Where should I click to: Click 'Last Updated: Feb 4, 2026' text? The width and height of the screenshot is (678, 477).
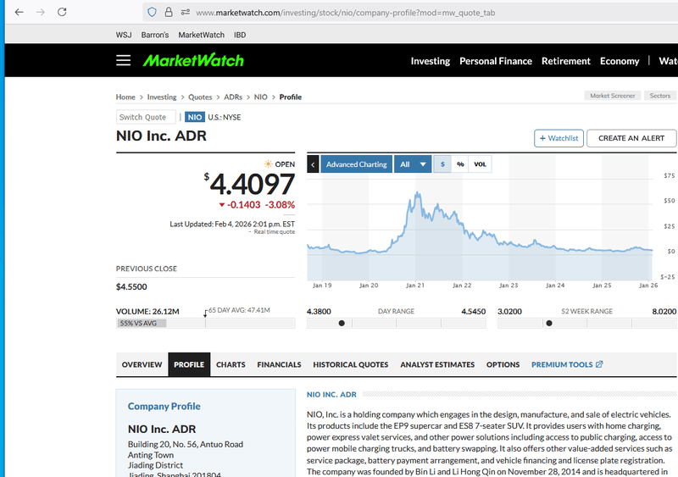click(232, 224)
